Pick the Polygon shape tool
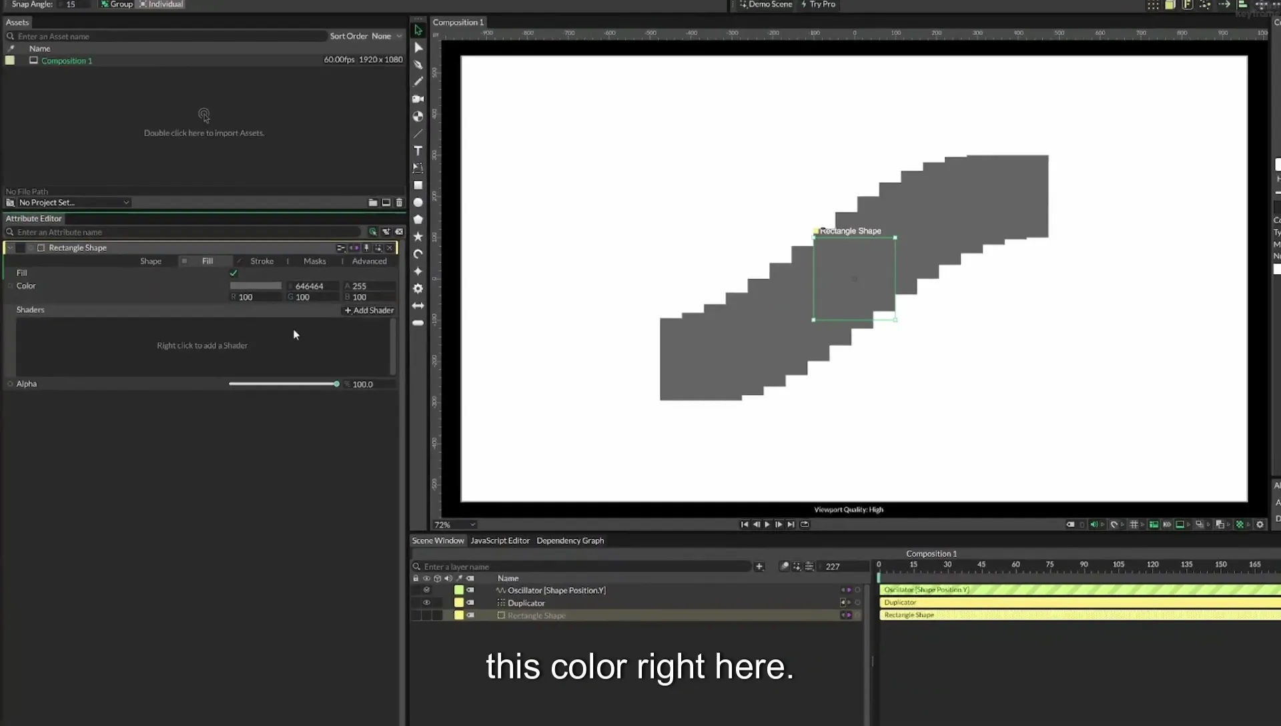 418,220
